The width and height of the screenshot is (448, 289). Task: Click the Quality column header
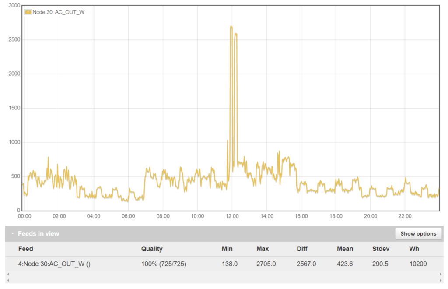[x=151, y=249]
